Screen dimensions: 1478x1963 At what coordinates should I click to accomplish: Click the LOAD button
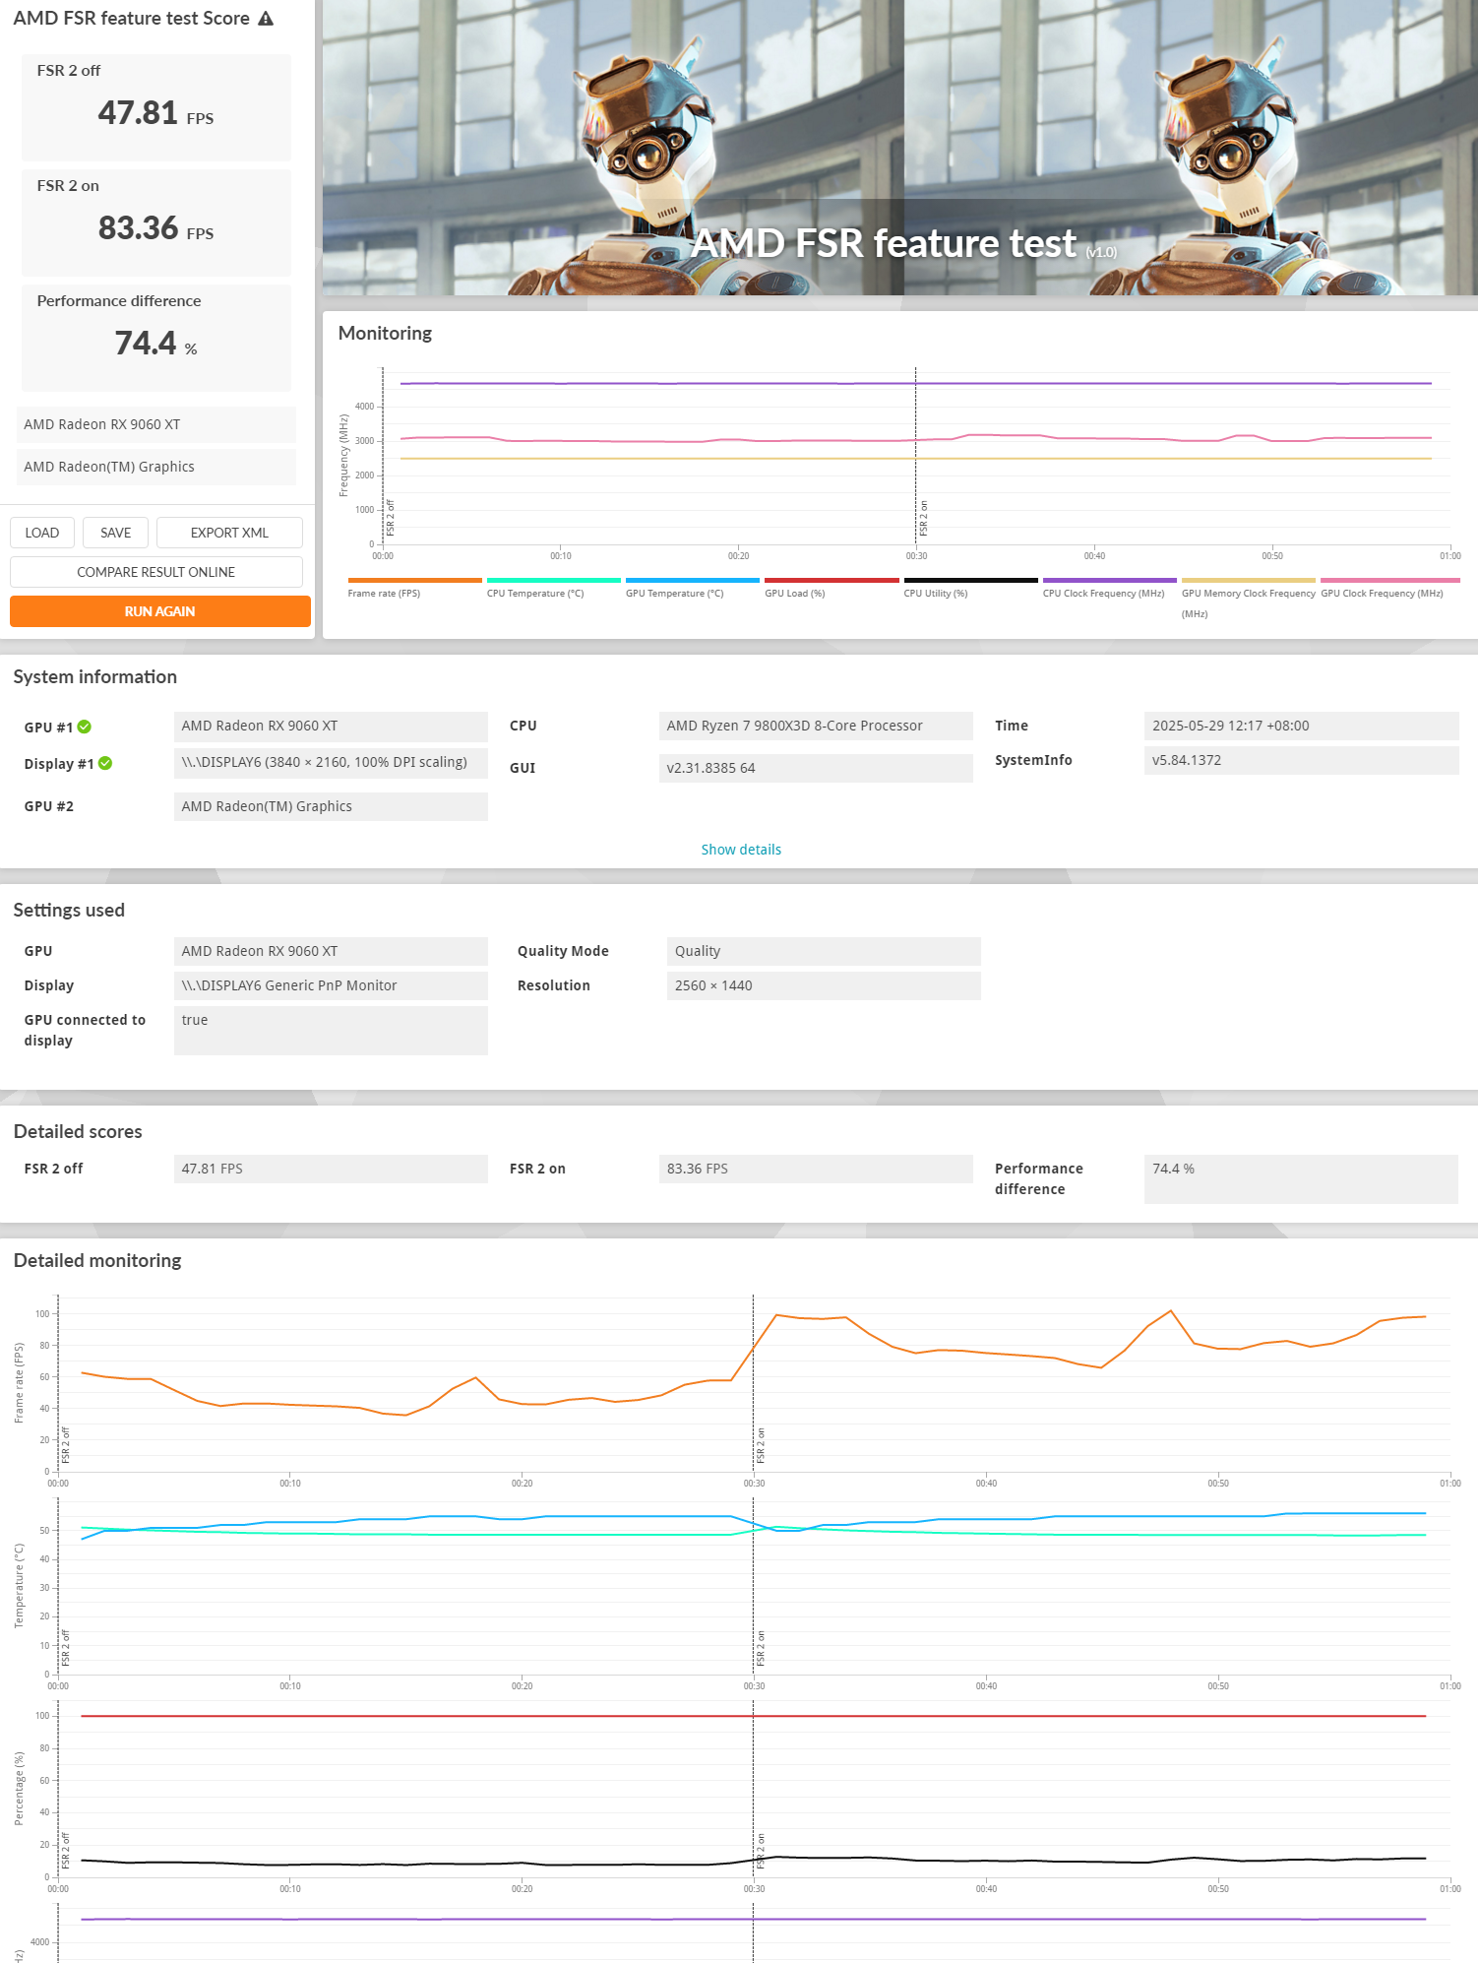tap(42, 533)
